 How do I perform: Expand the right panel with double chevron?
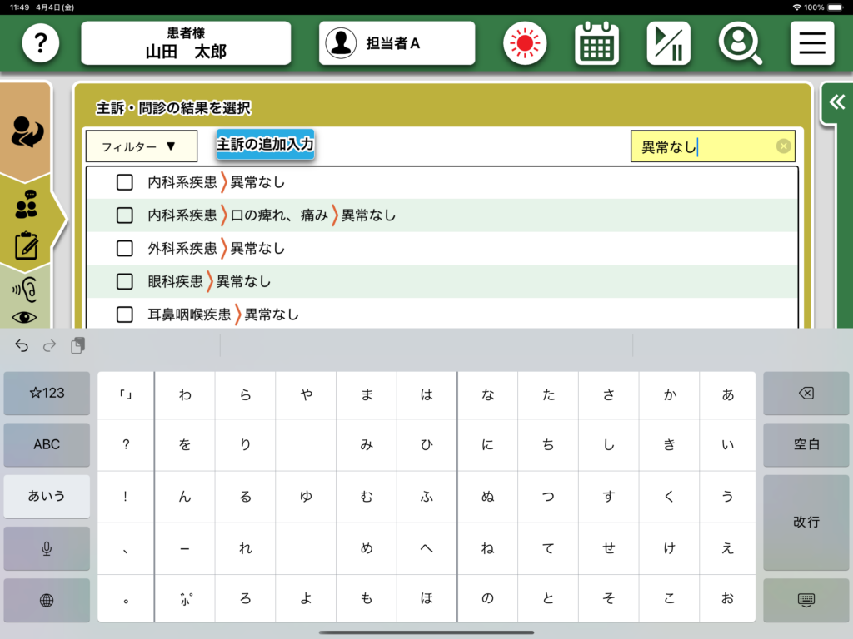836,102
